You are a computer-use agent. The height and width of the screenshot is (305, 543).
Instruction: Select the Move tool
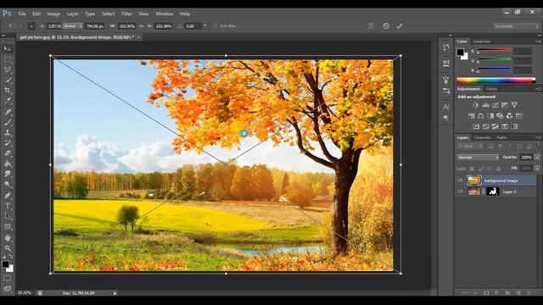[8, 49]
